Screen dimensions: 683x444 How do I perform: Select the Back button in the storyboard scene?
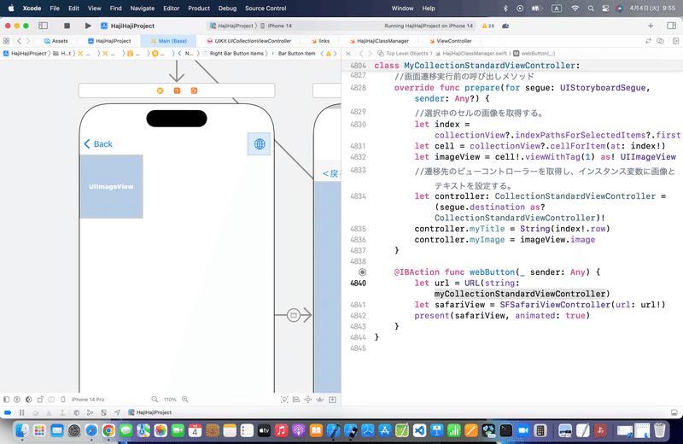point(98,143)
